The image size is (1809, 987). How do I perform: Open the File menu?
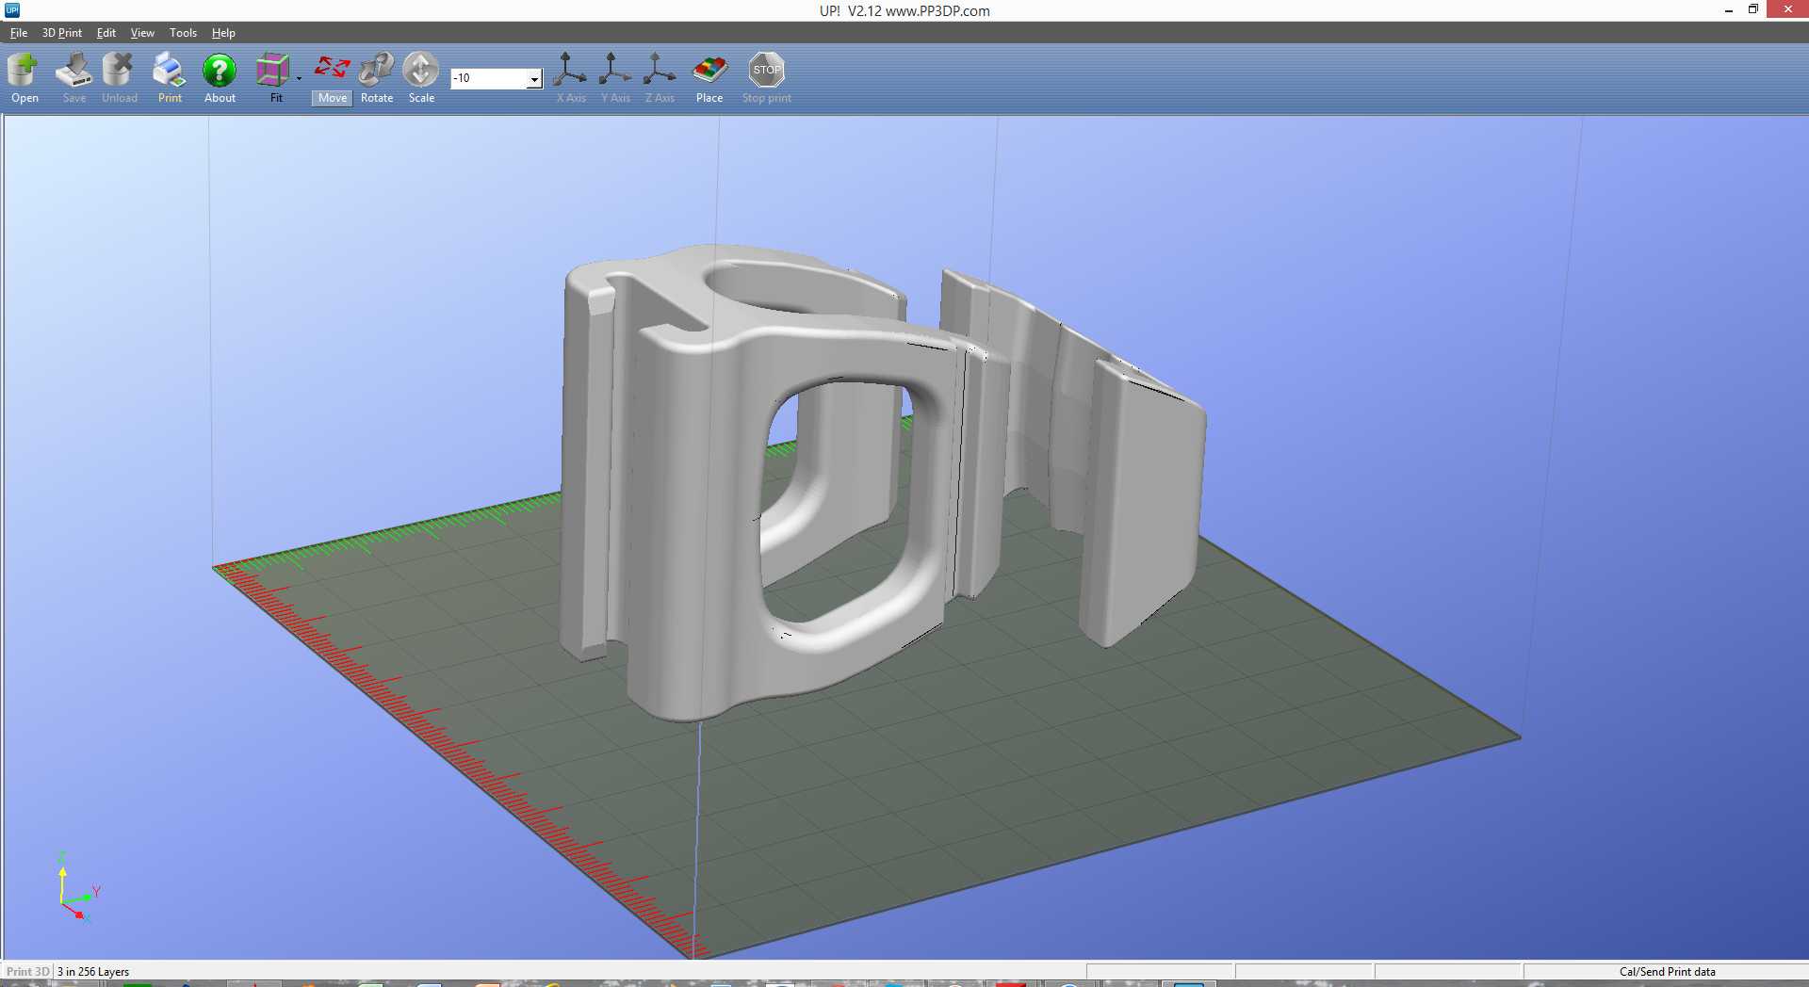pyautogui.click(x=19, y=33)
